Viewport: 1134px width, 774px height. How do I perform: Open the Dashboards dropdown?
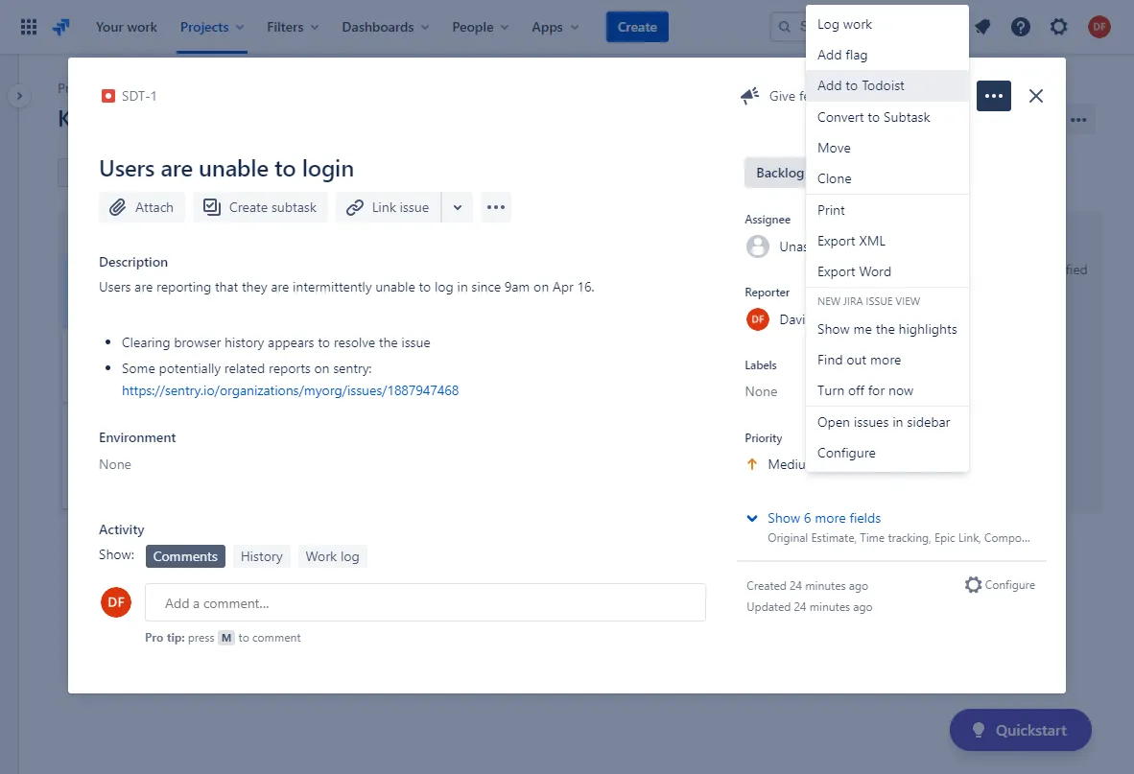click(x=386, y=27)
